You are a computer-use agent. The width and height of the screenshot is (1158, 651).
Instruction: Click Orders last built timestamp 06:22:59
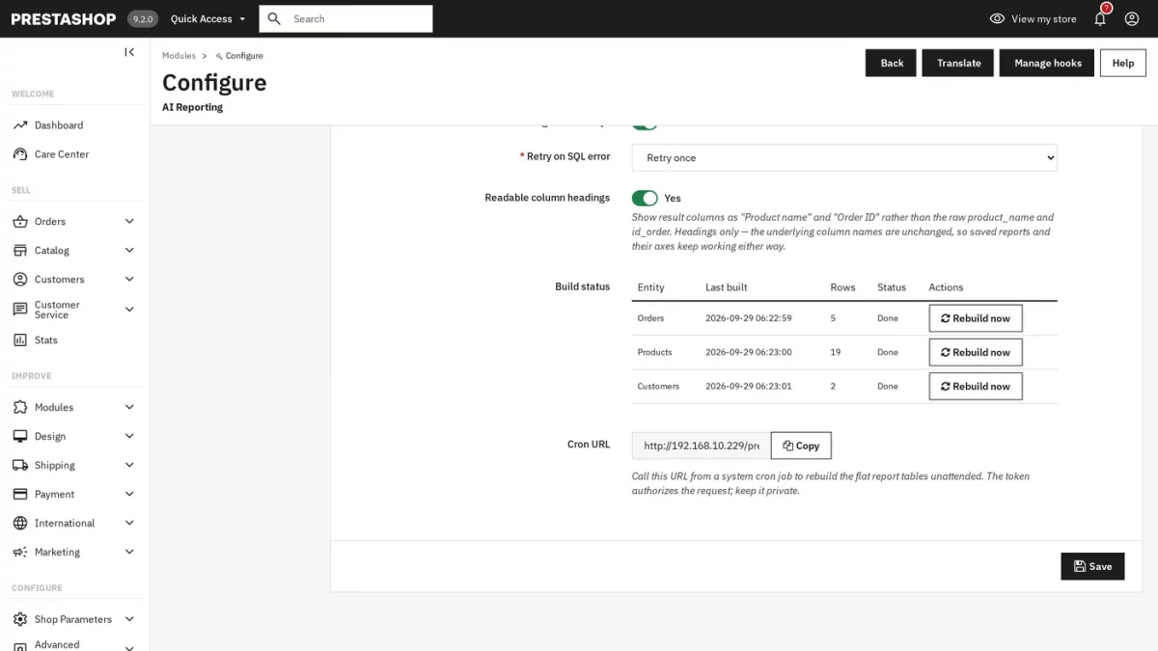point(748,318)
